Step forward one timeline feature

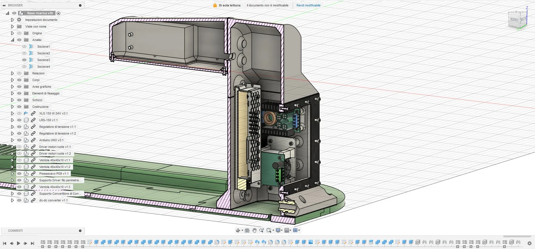pos(25,243)
